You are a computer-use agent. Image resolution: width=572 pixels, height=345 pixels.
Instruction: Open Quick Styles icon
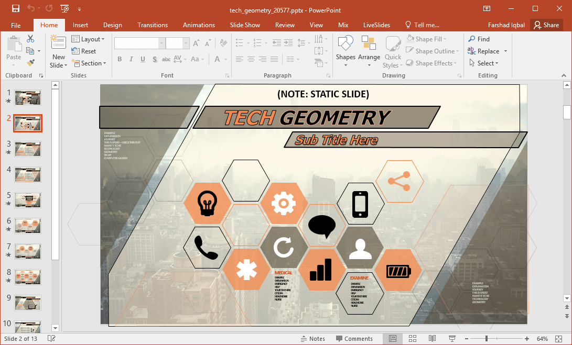[393, 44]
